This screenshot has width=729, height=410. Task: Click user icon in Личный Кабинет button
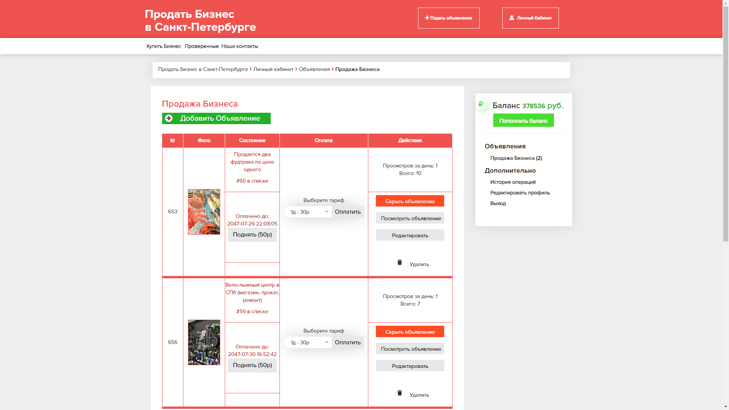click(x=511, y=18)
